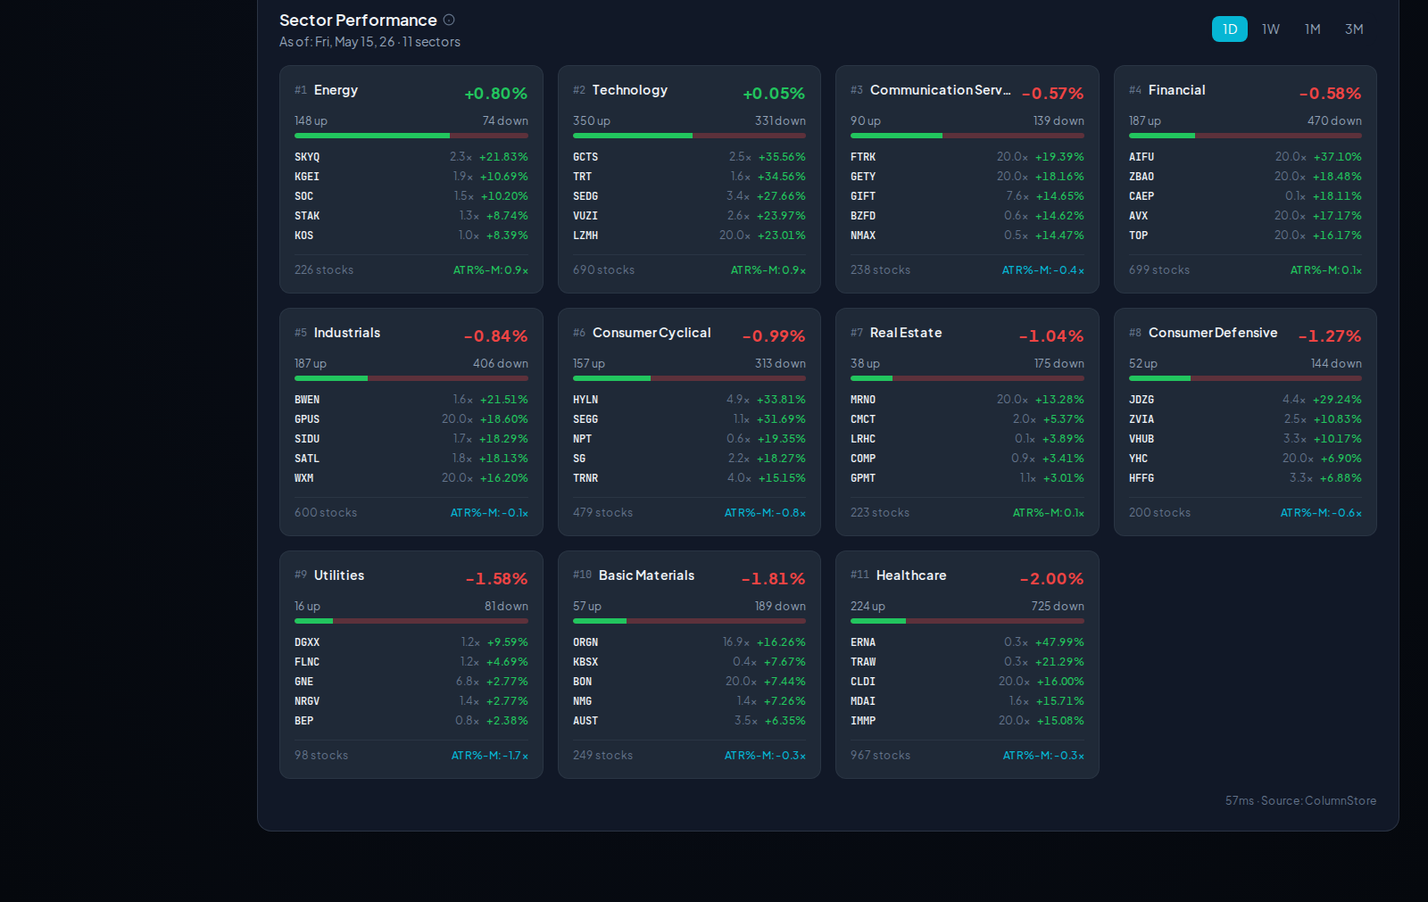The image size is (1428, 902).
Task: Select ticker KGEI in Energy
Action: coord(307,177)
